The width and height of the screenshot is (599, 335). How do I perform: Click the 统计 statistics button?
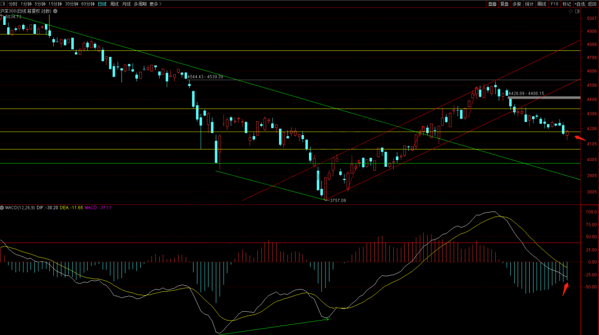529,4
